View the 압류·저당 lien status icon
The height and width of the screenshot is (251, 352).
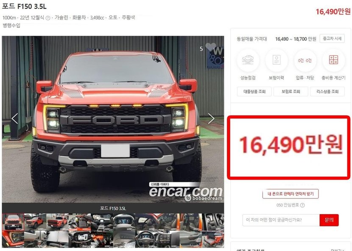coord(305,60)
